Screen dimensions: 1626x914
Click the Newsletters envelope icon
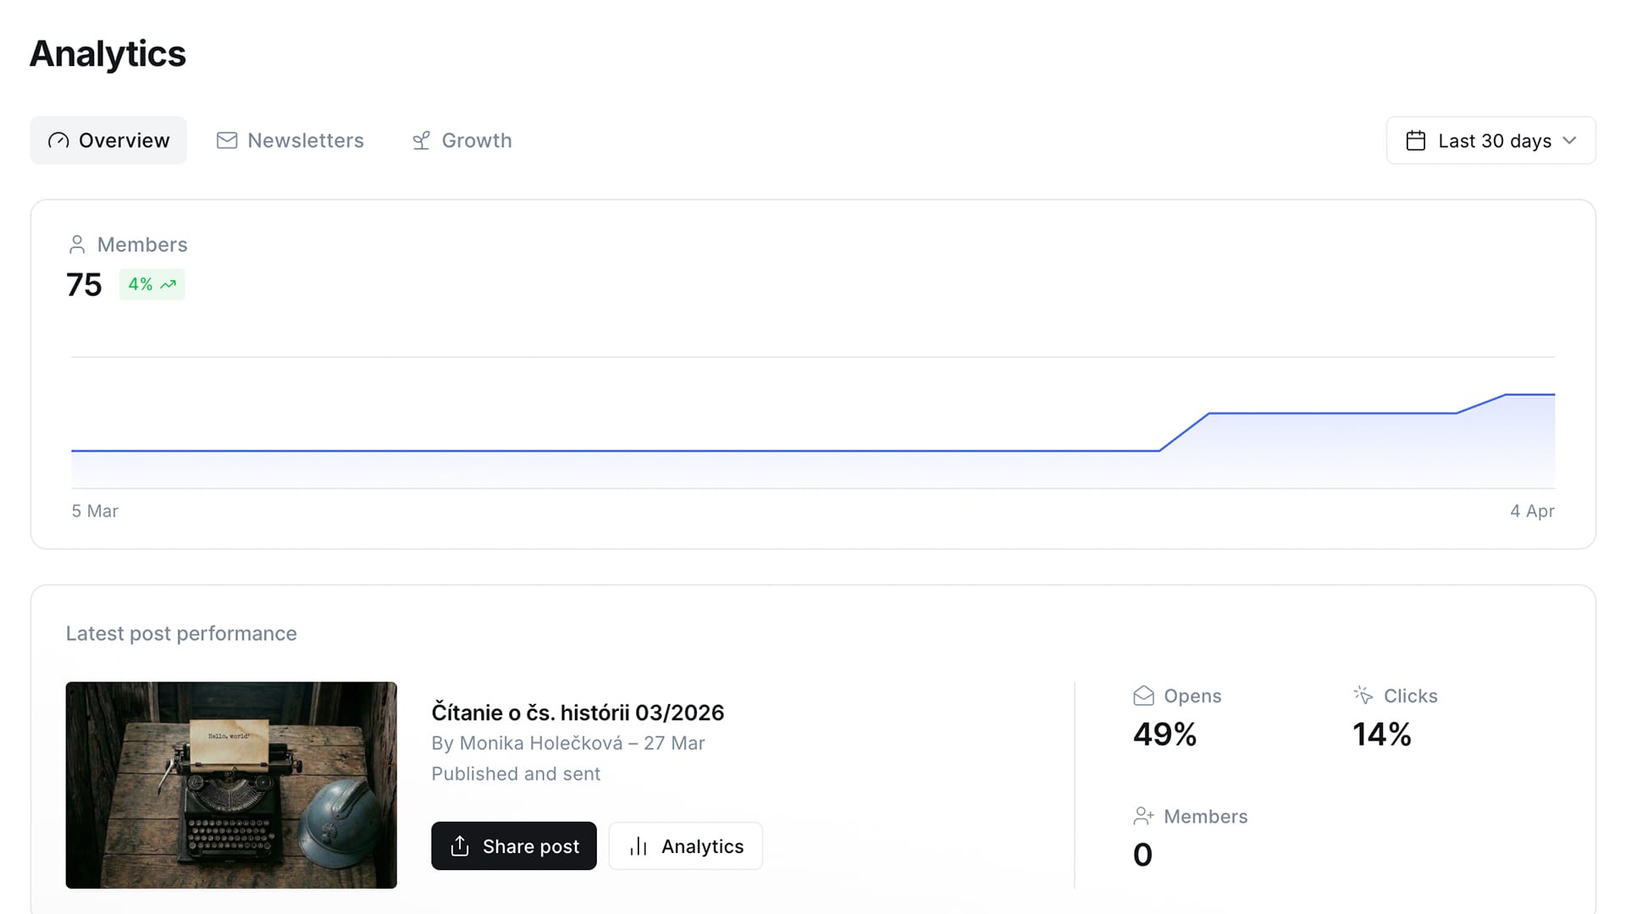coord(227,140)
